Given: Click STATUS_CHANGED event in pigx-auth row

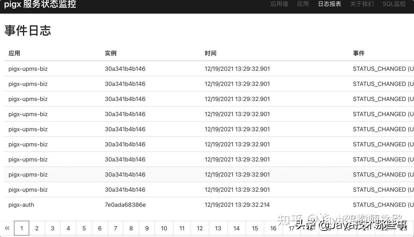Looking at the screenshot, I should coord(383,205).
